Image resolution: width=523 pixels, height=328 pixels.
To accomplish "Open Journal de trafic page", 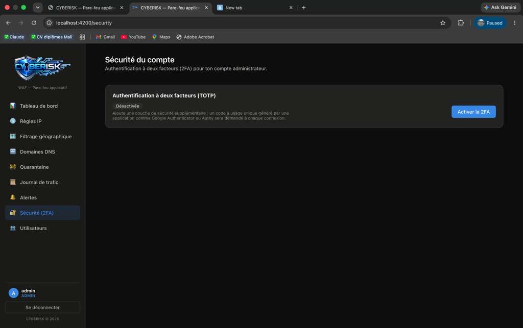I will [x=42, y=182].
